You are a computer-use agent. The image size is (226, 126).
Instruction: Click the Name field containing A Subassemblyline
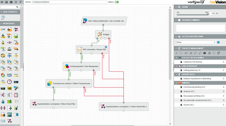coord(69,2)
